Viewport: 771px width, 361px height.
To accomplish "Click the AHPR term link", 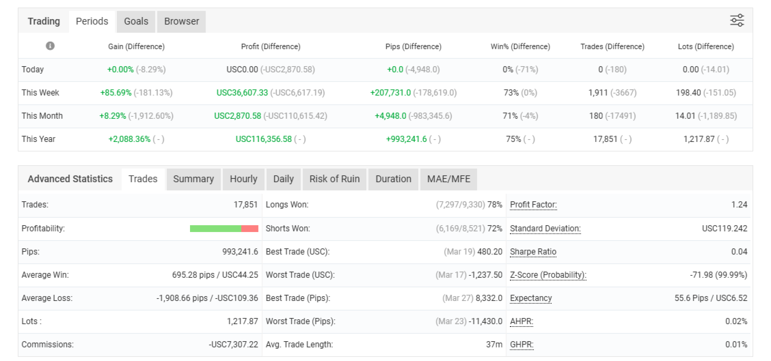I will pos(522,321).
